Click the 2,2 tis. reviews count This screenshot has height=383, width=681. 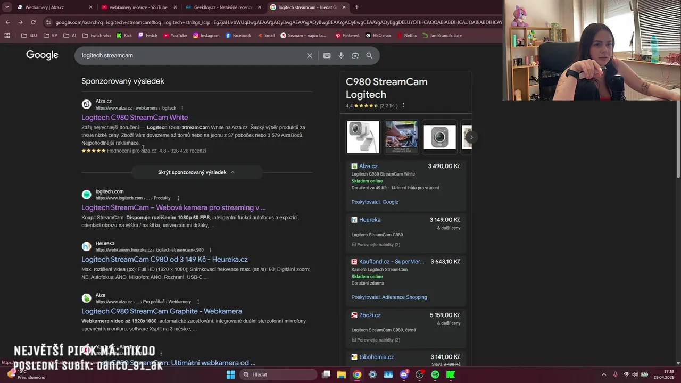click(x=388, y=106)
